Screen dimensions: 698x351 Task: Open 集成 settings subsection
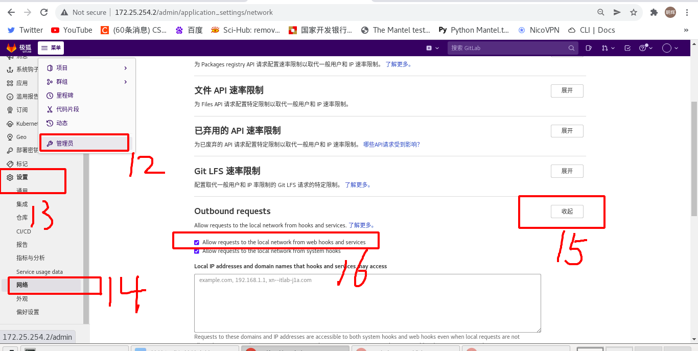(22, 204)
